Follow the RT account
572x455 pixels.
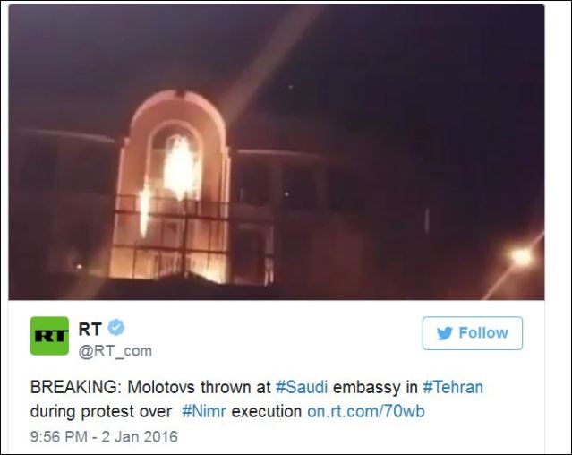pyautogui.click(x=473, y=333)
